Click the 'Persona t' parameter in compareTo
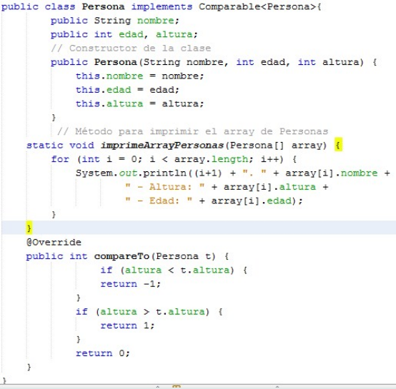 tap(184, 256)
